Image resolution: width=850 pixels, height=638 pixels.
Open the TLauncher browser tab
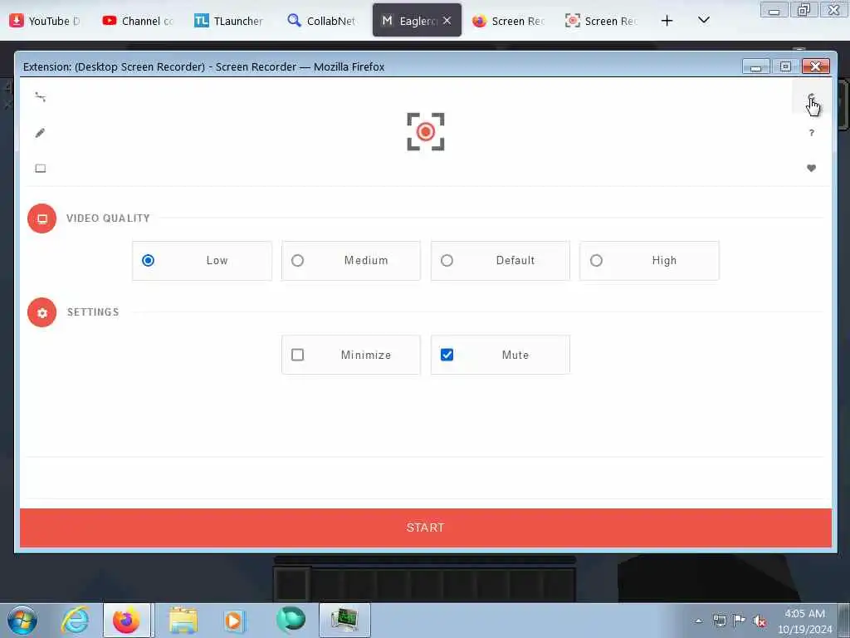231,21
